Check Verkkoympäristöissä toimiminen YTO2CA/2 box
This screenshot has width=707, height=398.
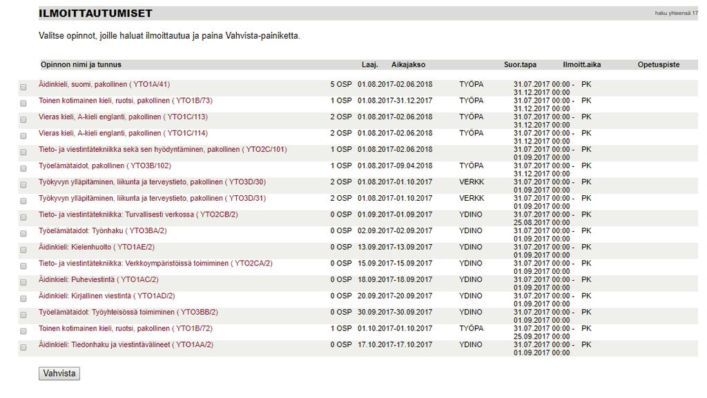[23, 266]
